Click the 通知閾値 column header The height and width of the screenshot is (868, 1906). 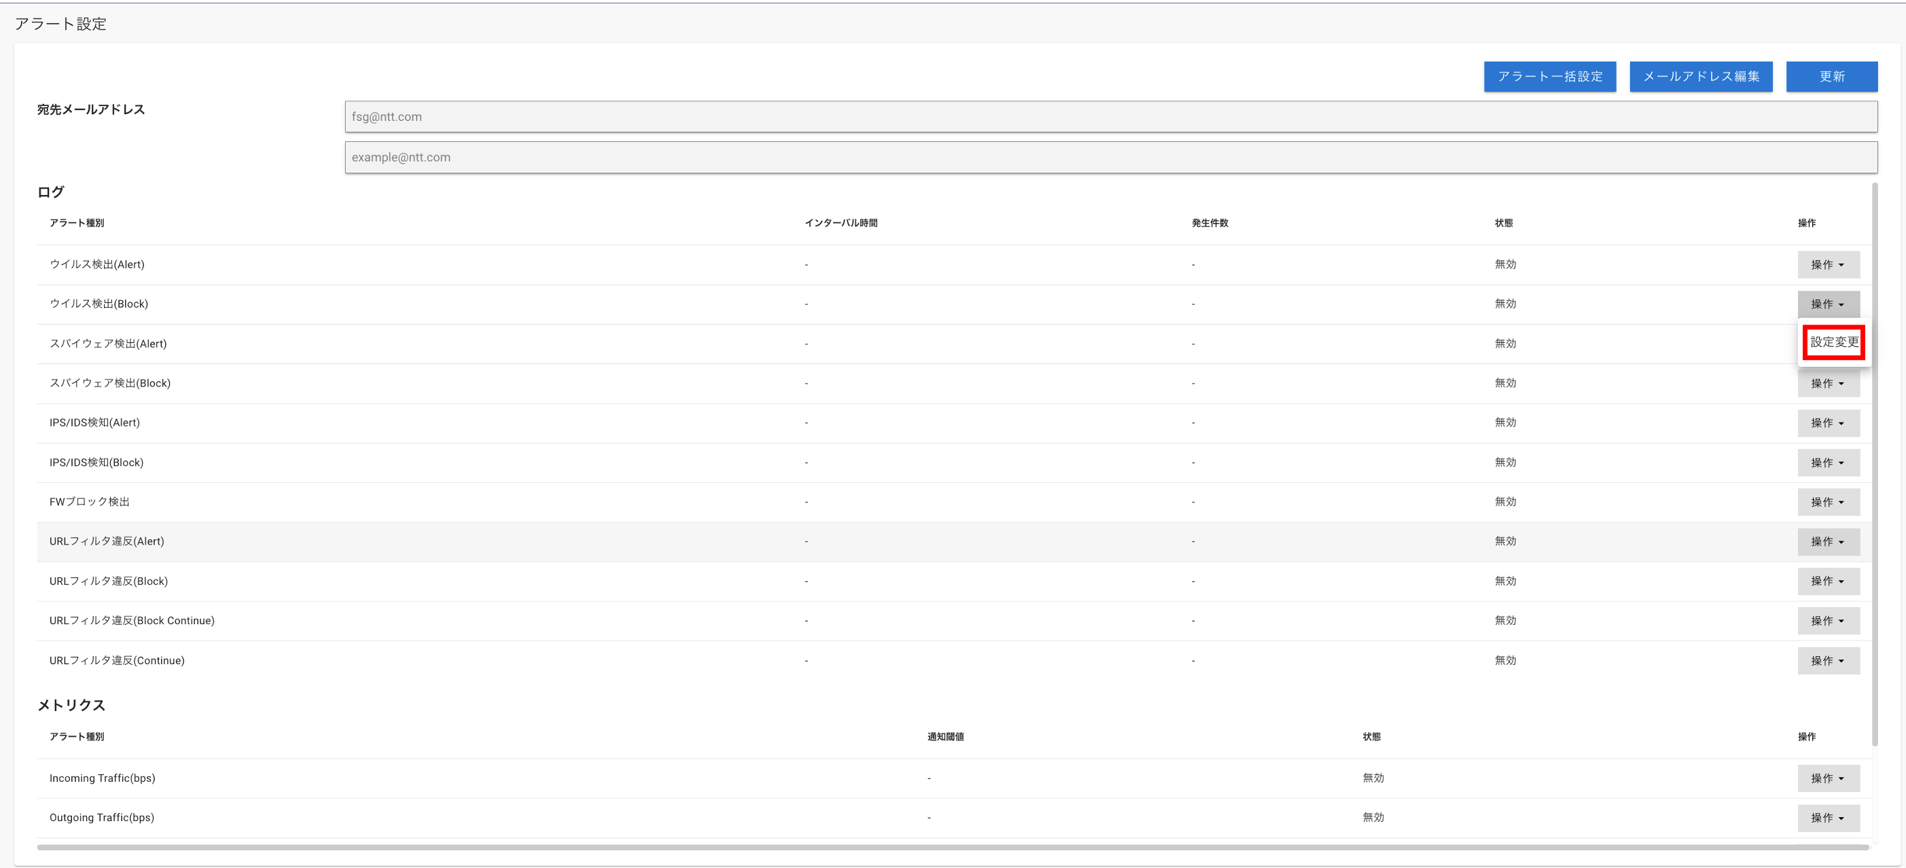click(x=945, y=737)
